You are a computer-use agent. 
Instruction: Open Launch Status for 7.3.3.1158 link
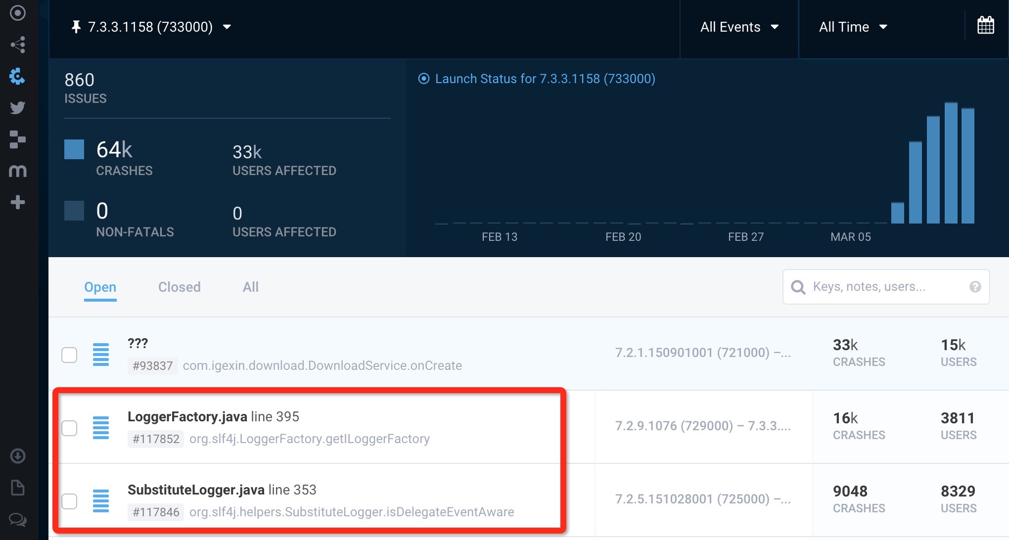point(545,79)
